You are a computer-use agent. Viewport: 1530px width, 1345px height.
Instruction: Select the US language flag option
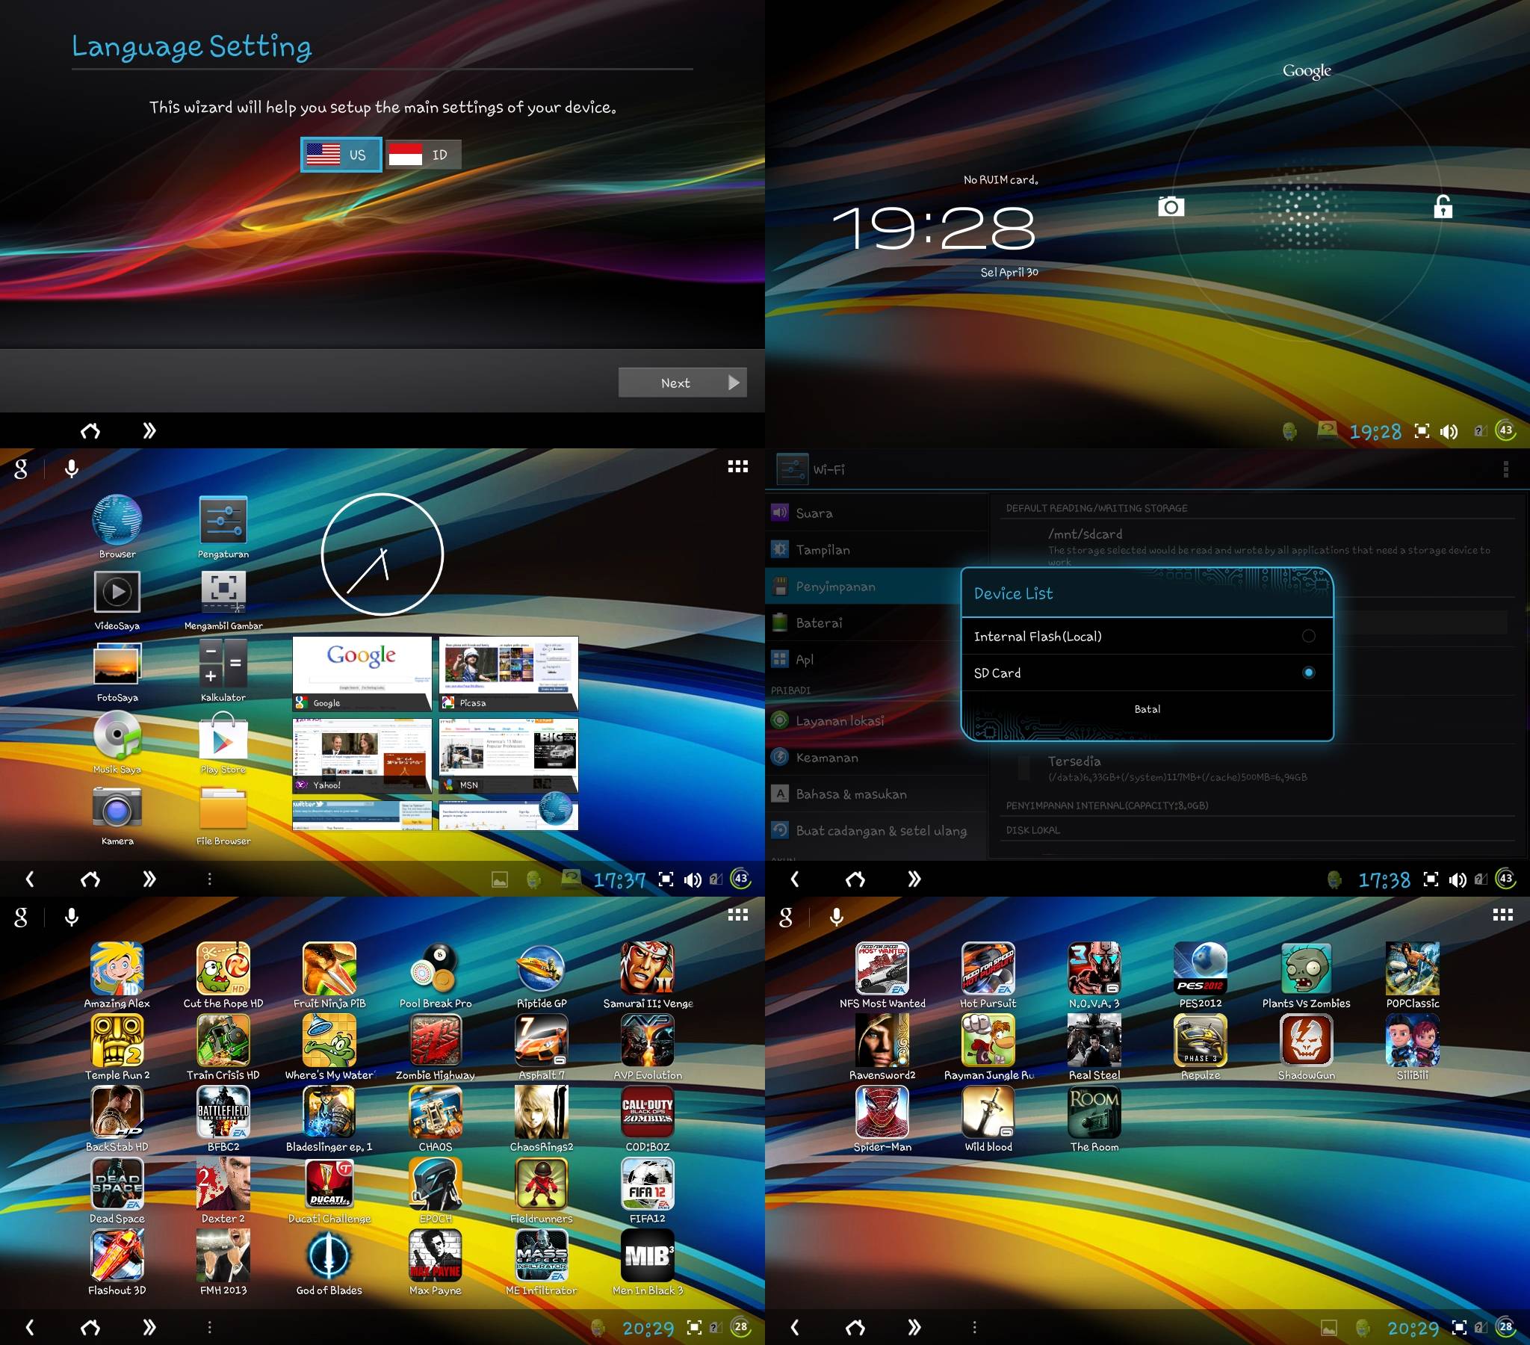coord(341,155)
